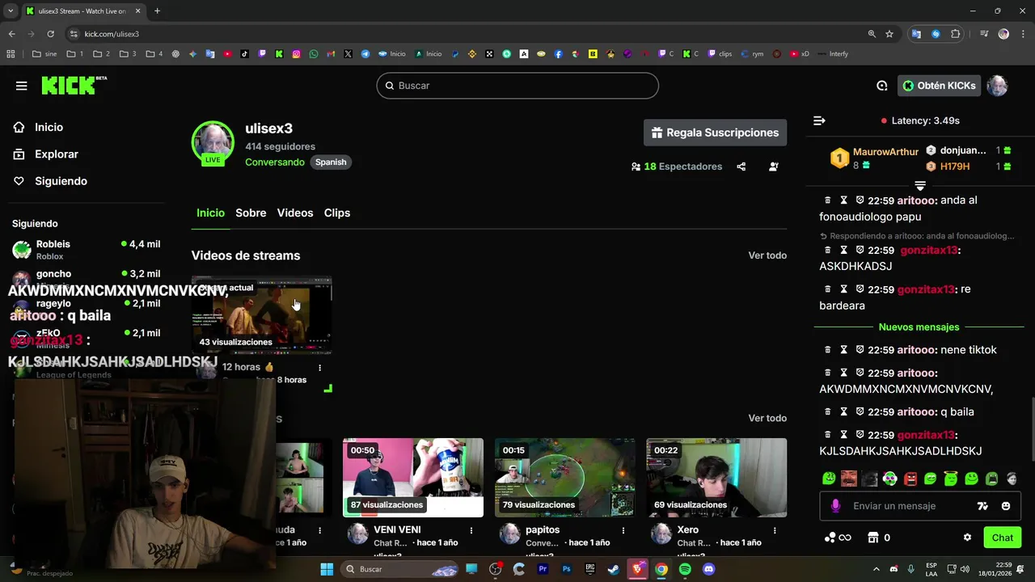Share the ulisex3 channel
The width and height of the screenshot is (1035, 582).
pos(741,167)
